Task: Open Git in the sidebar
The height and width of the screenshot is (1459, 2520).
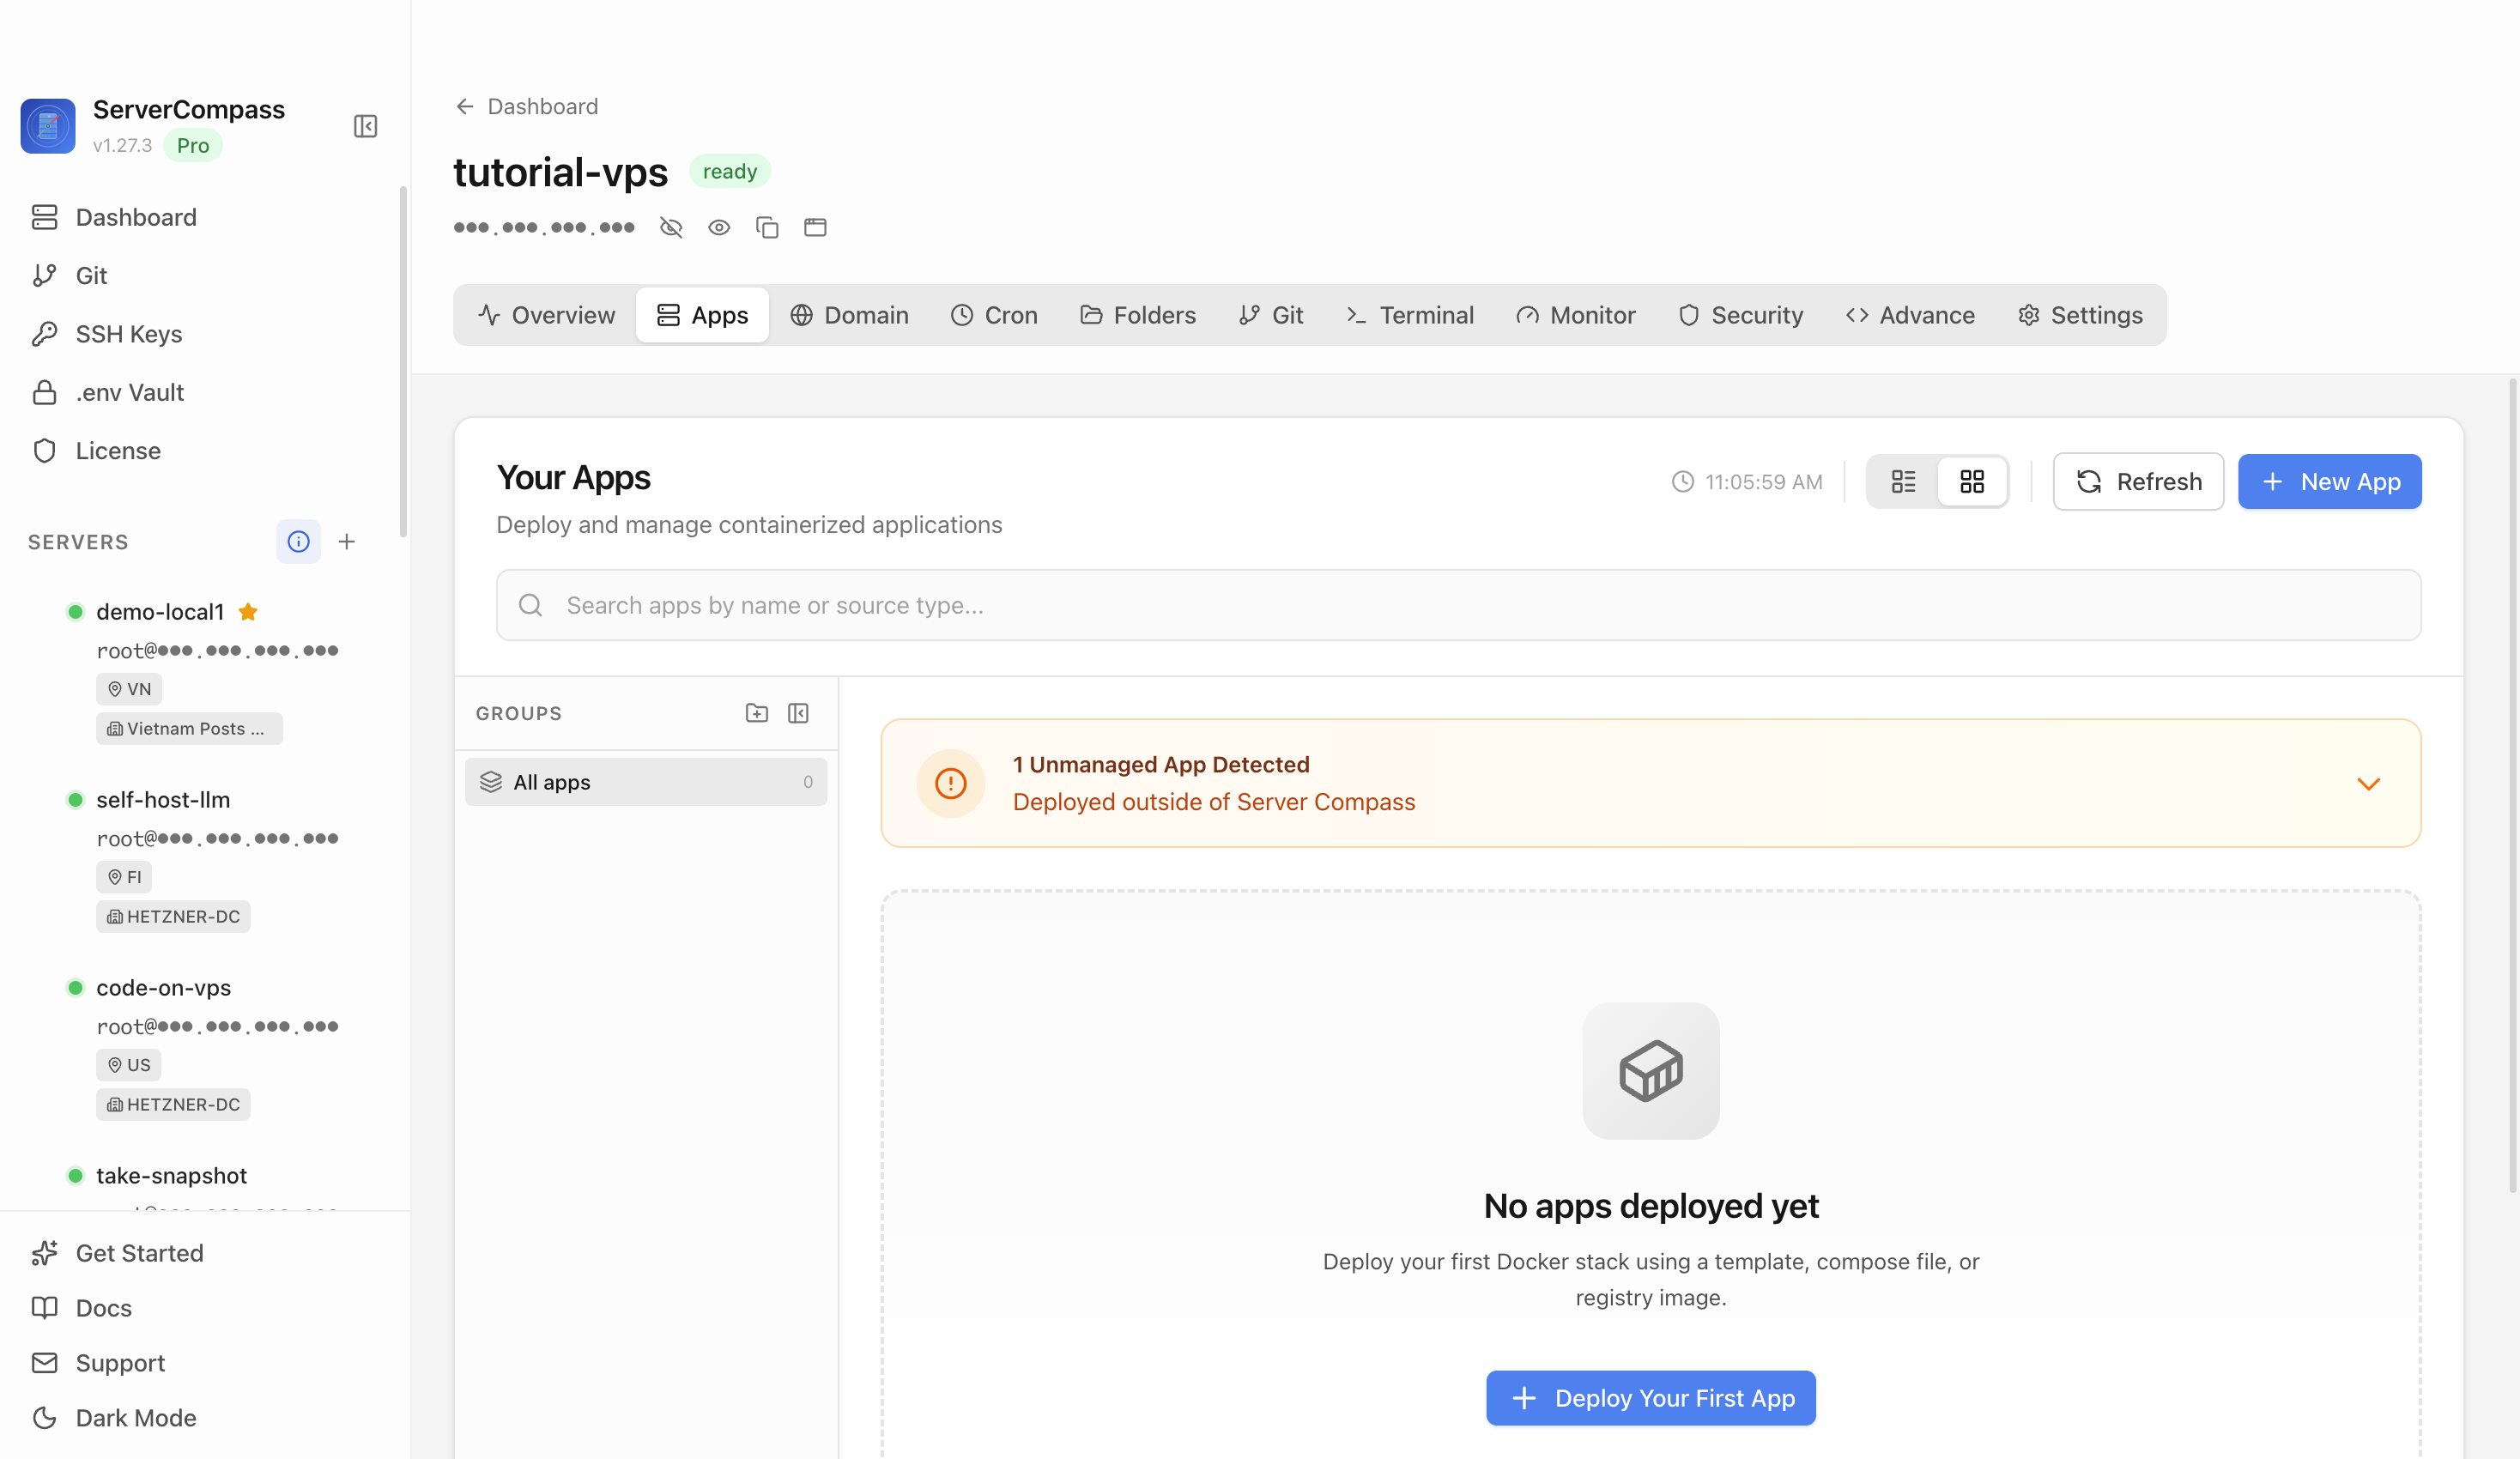Action: (x=69, y=276)
